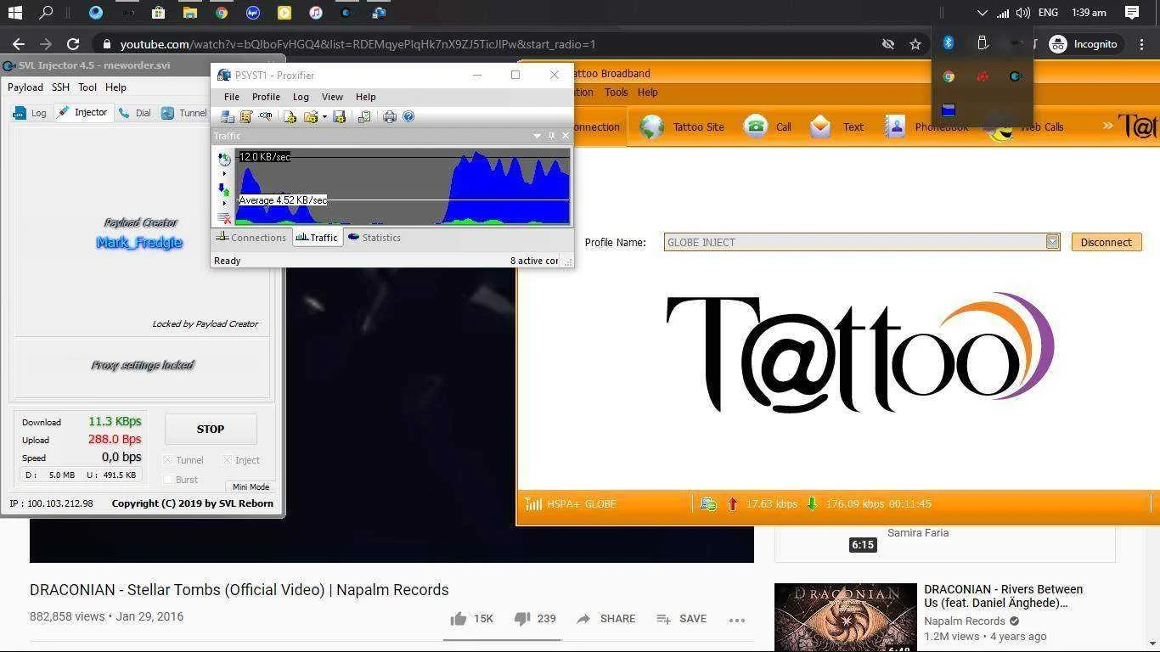Open Tattoo Site globe icon
This screenshot has width=1160, height=652.
click(651, 126)
